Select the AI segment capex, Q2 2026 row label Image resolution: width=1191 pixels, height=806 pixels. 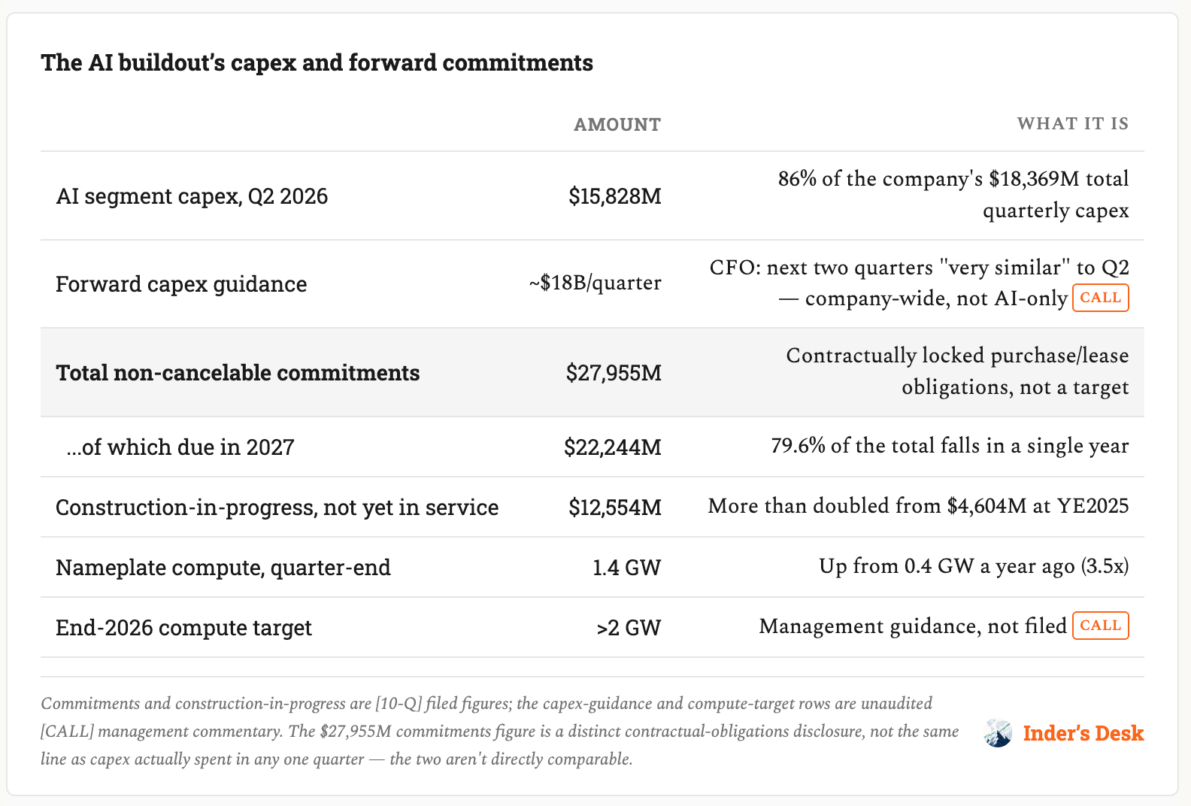click(x=192, y=196)
